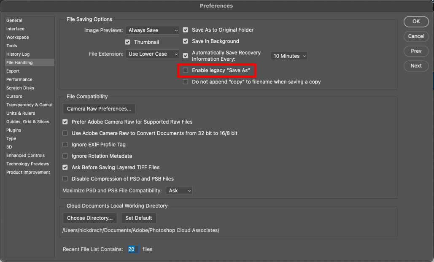Enable the legacy "Save As" option
This screenshot has height=262, width=434.
tap(185, 70)
